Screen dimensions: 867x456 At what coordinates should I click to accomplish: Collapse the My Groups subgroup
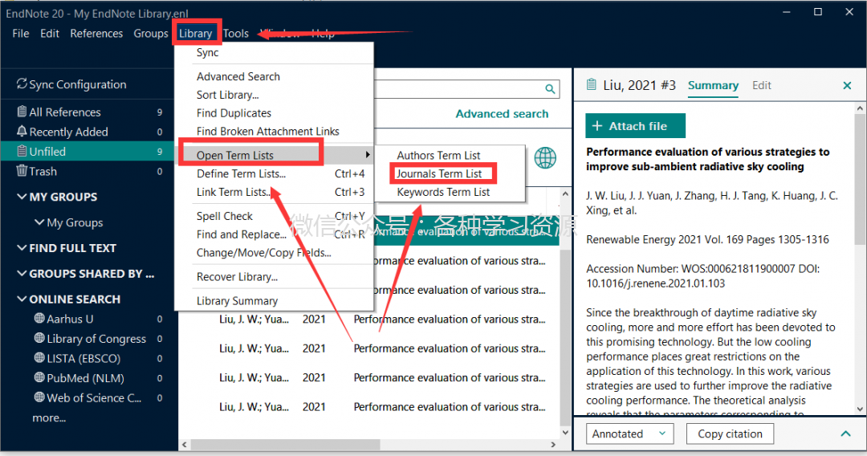click(39, 222)
